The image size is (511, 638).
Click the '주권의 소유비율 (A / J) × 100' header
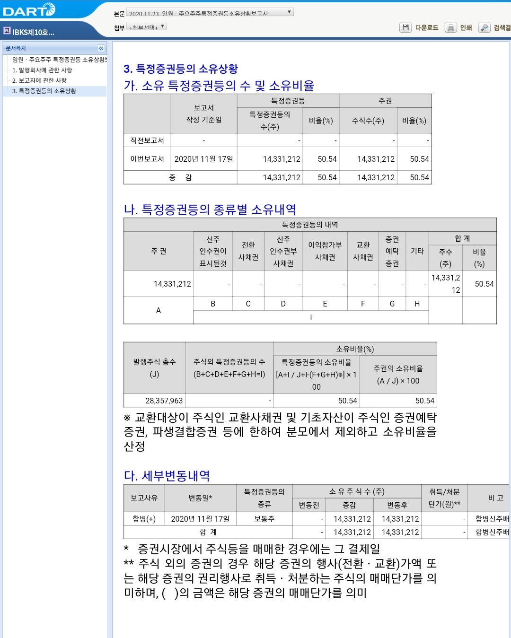point(398,375)
